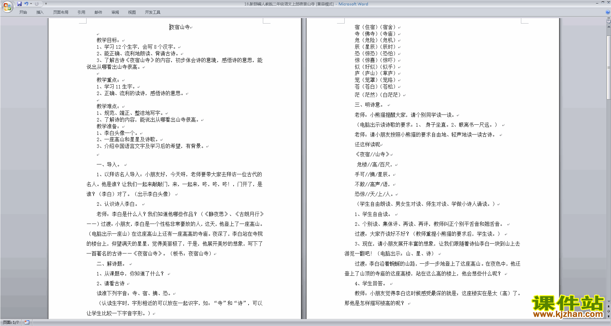Go to the 视图 ribbon tab
This screenshot has height=326, width=611.
point(132,12)
